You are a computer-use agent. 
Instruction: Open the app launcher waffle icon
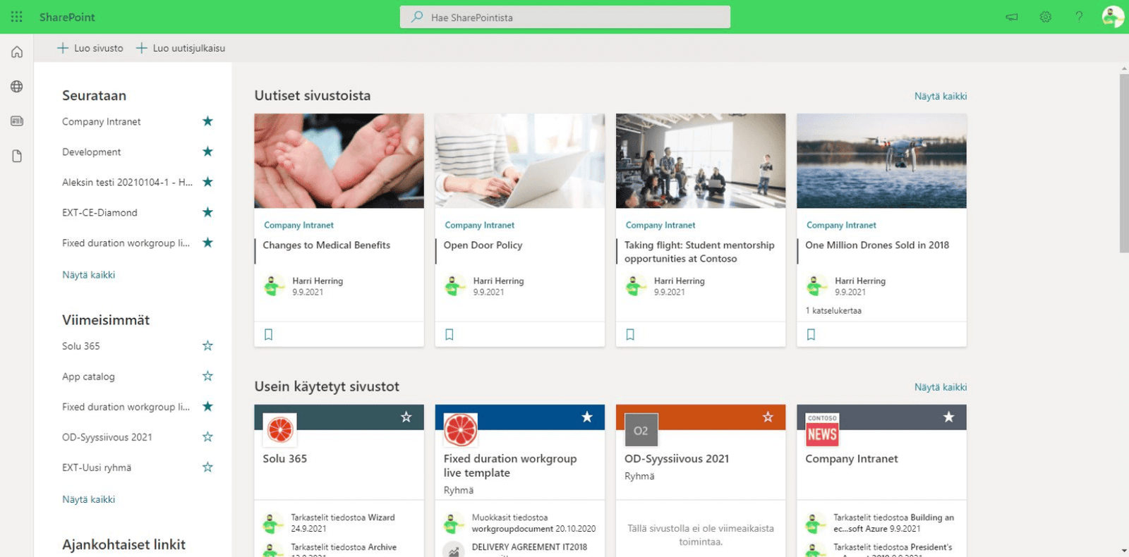17,17
